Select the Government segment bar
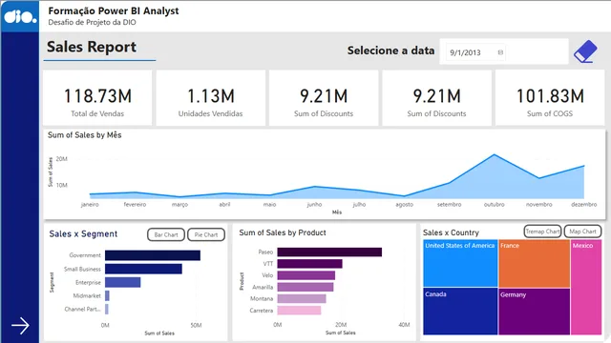The image size is (611, 343). coord(153,255)
